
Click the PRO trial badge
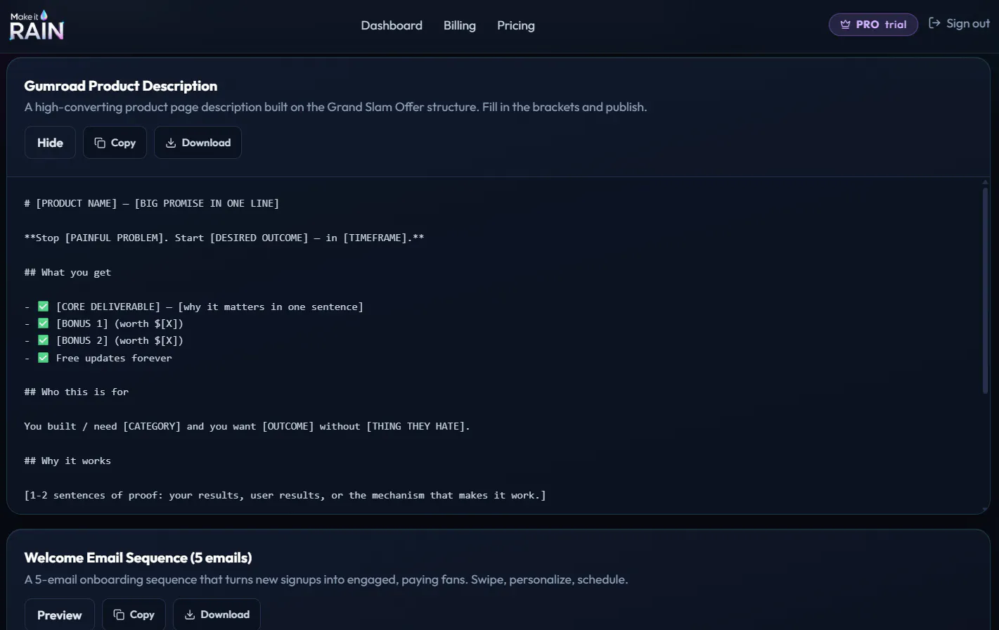tap(873, 25)
